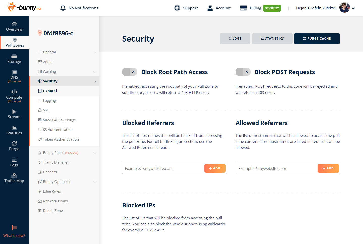
Task: Open user account dropdown arrow
Action: pos(353,8)
